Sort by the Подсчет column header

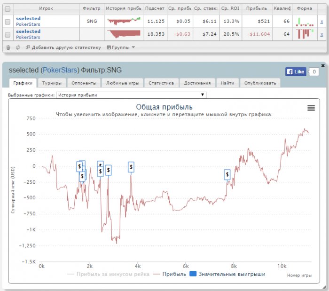tap(155, 8)
